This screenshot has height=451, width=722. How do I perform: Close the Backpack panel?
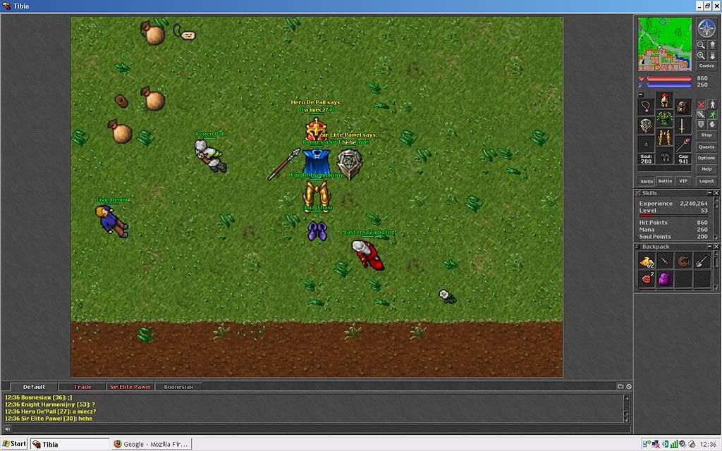pyautogui.click(x=716, y=247)
